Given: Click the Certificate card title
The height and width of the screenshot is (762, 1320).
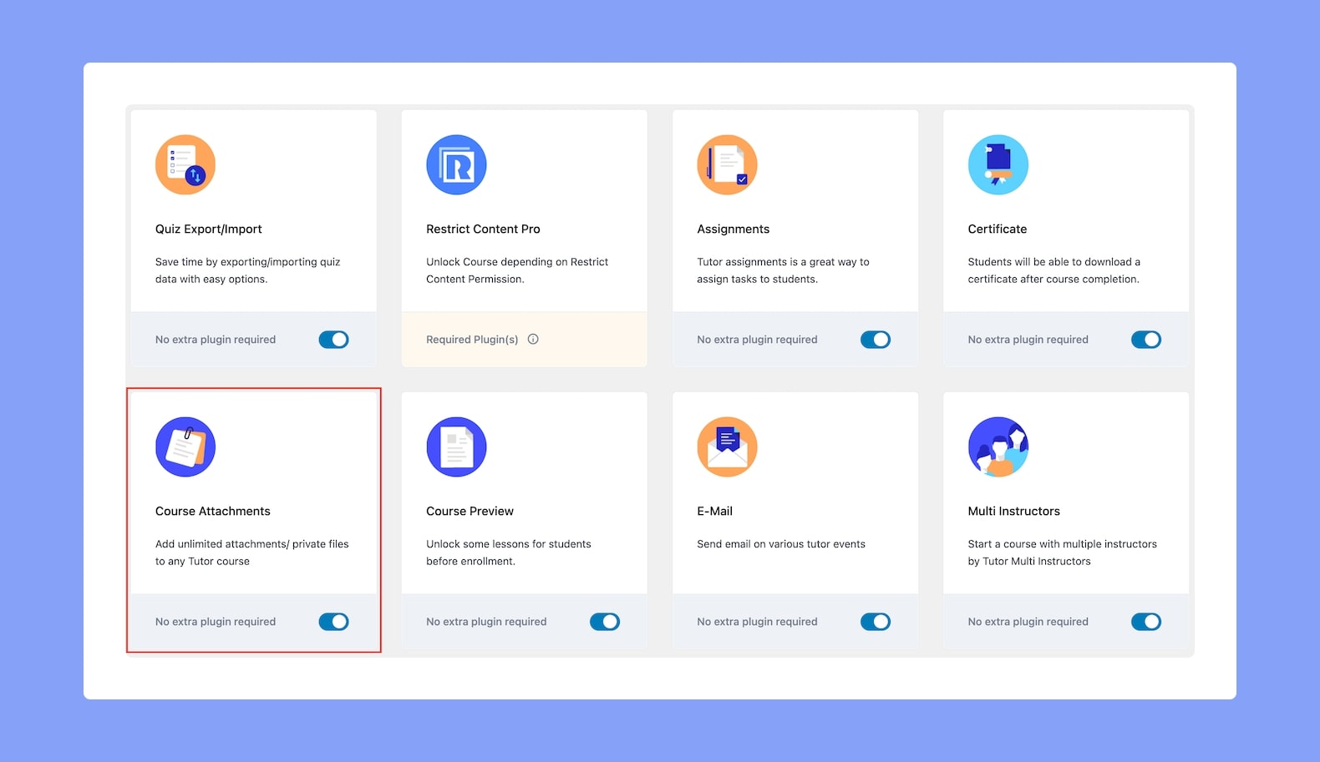Looking at the screenshot, I should pyautogui.click(x=998, y=229).
